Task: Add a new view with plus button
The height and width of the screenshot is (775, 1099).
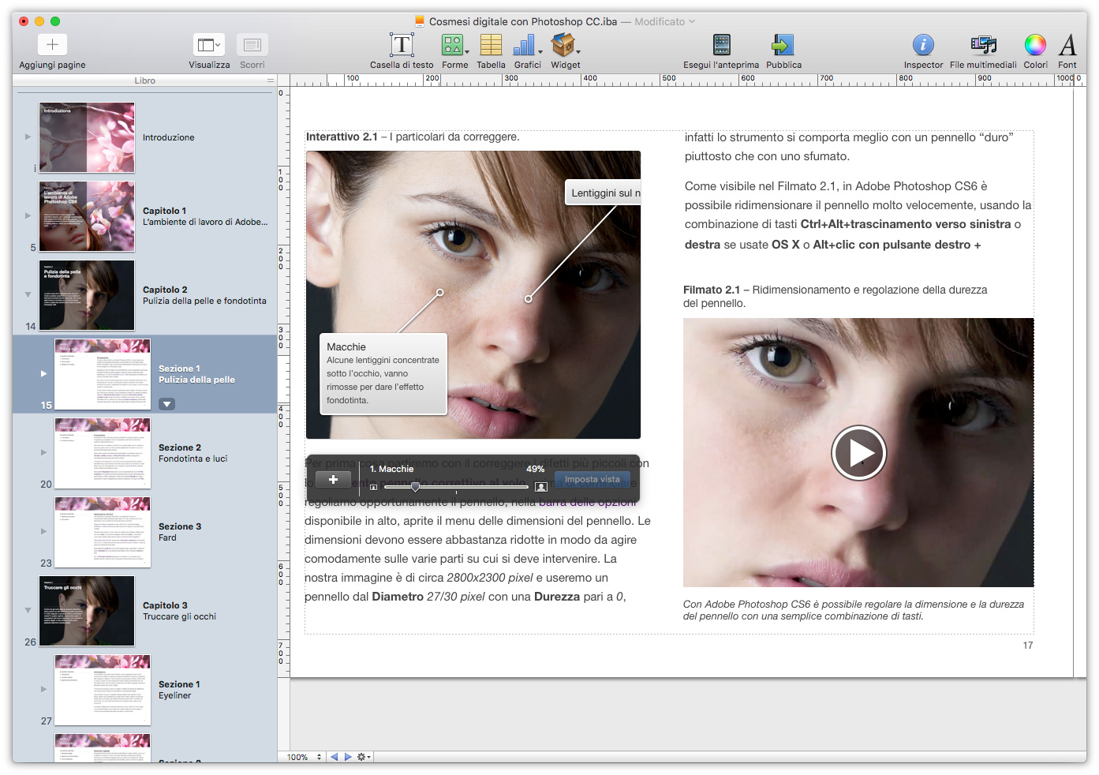Action: tap(333, 479)
